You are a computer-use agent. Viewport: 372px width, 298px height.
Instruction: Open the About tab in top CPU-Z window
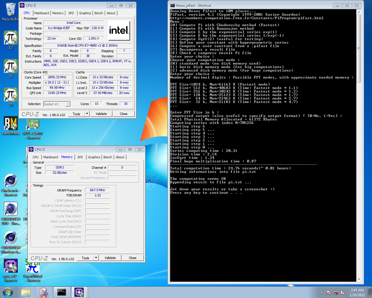111,13
